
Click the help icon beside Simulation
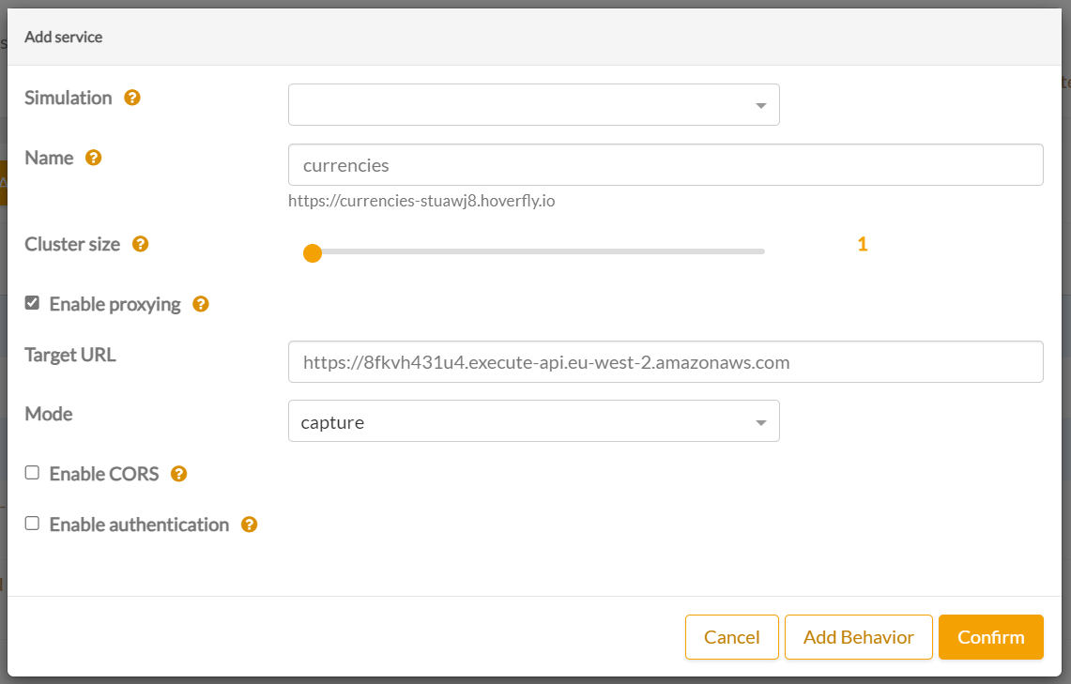[132, 98]
